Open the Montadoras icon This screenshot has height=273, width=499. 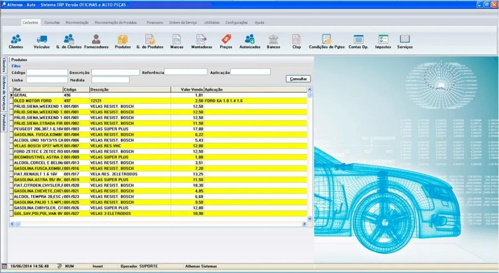(x=201, y=39)
